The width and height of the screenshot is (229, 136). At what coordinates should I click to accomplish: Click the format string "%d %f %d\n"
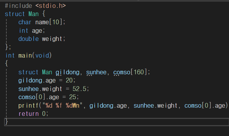pyautogui.click(x=62, y=105)
